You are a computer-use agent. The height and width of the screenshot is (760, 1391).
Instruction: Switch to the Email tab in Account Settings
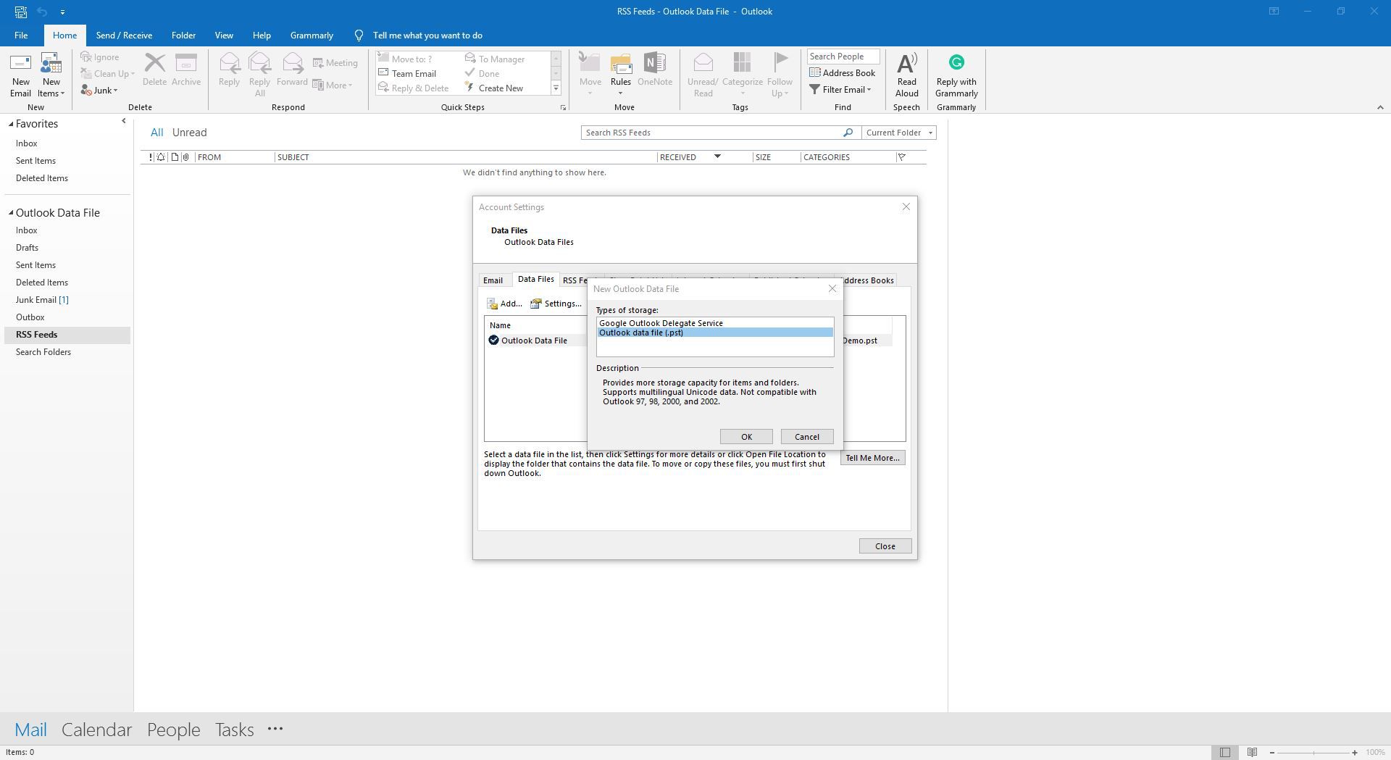pyautogui.click(x=493, y=280)
